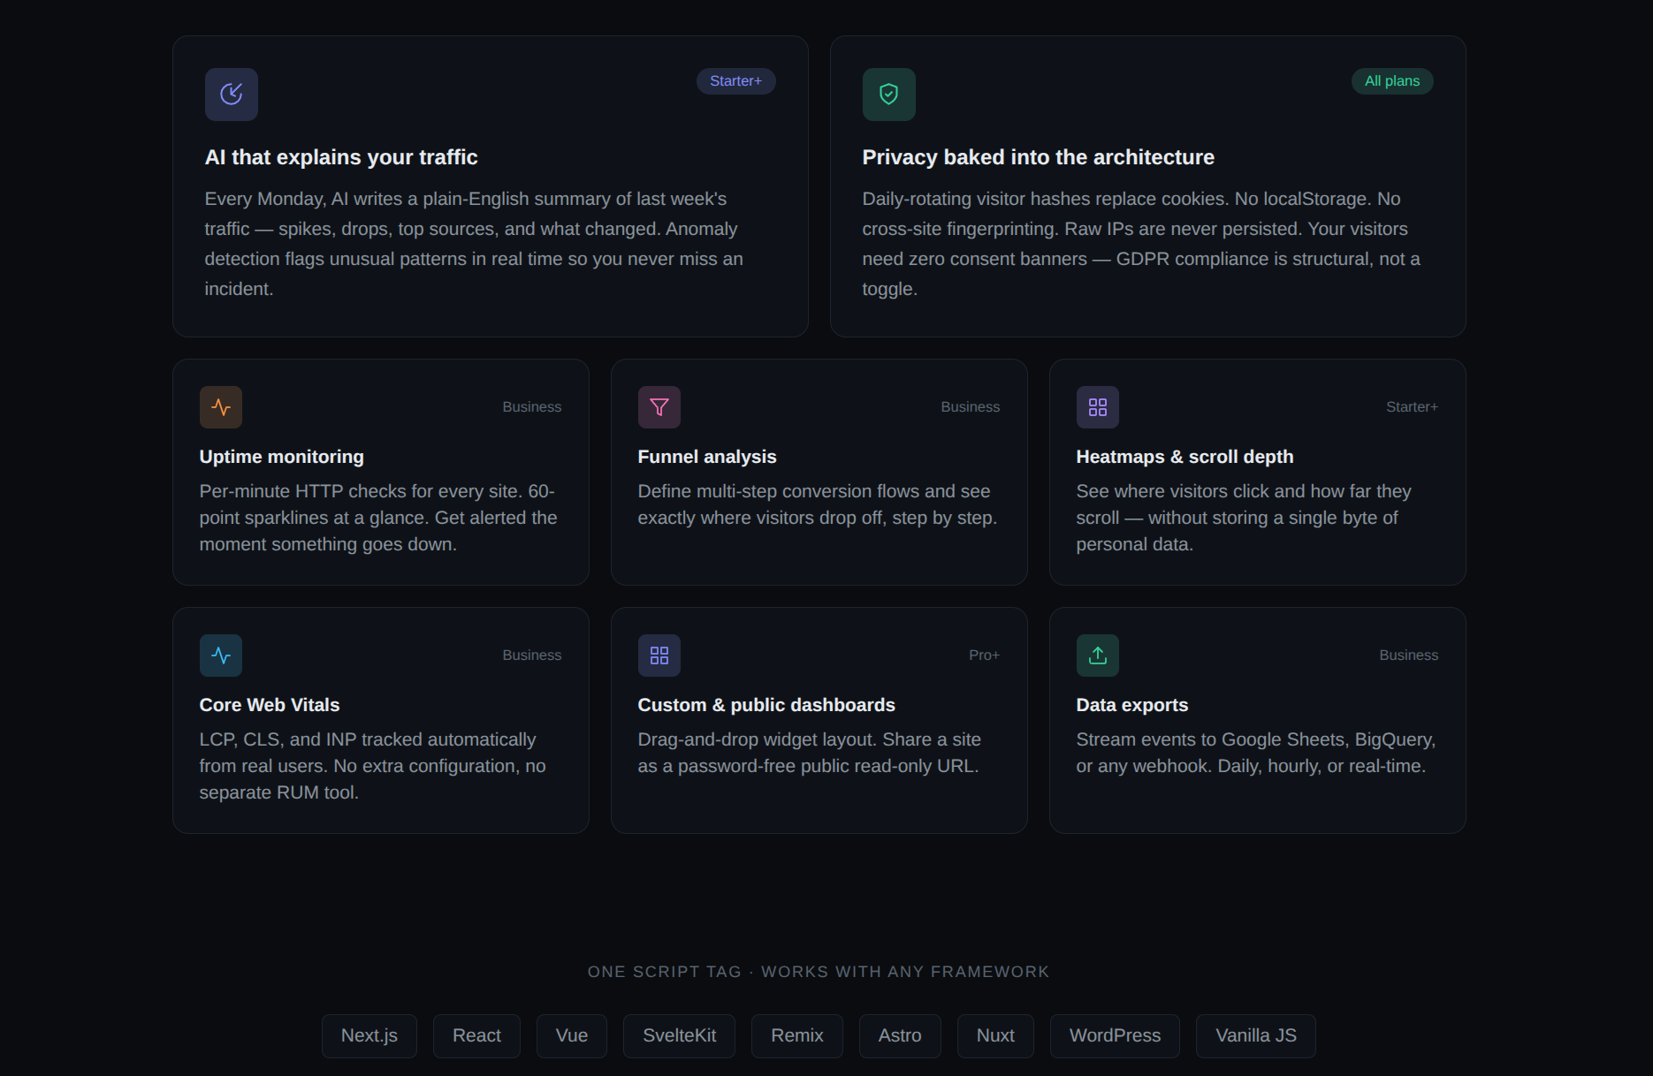Click the Business label on Uptime monitoring card
The height and width of the screenshot is (1076, 1653).
[x=532, y=407]
